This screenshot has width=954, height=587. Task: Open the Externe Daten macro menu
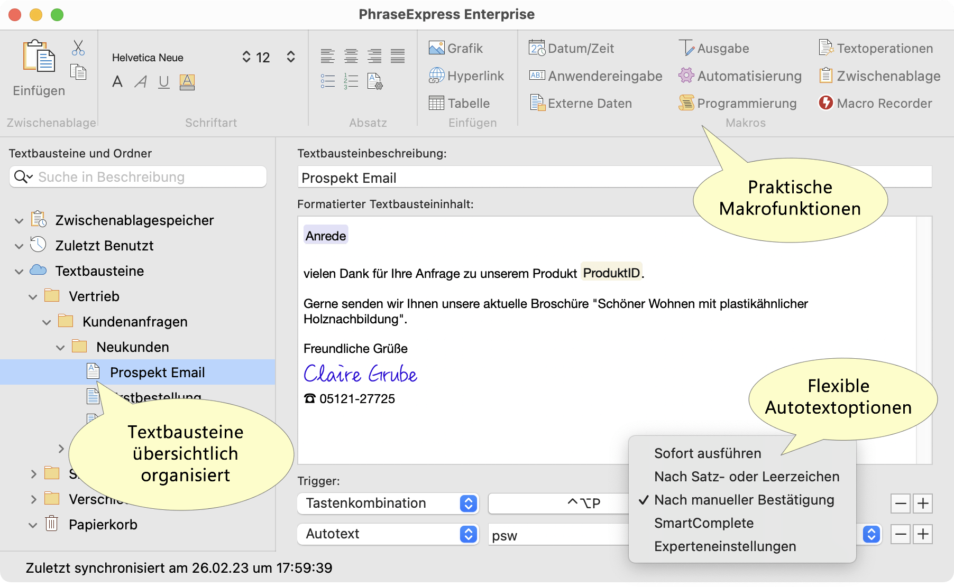(x=581, y=103)
